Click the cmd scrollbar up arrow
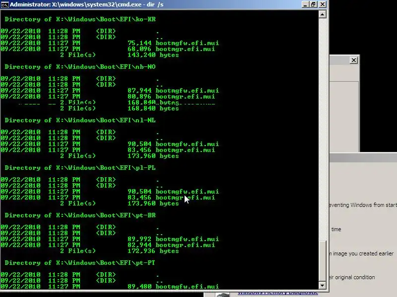 pos(322,14)
